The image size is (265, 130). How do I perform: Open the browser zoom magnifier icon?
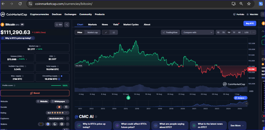241,4
